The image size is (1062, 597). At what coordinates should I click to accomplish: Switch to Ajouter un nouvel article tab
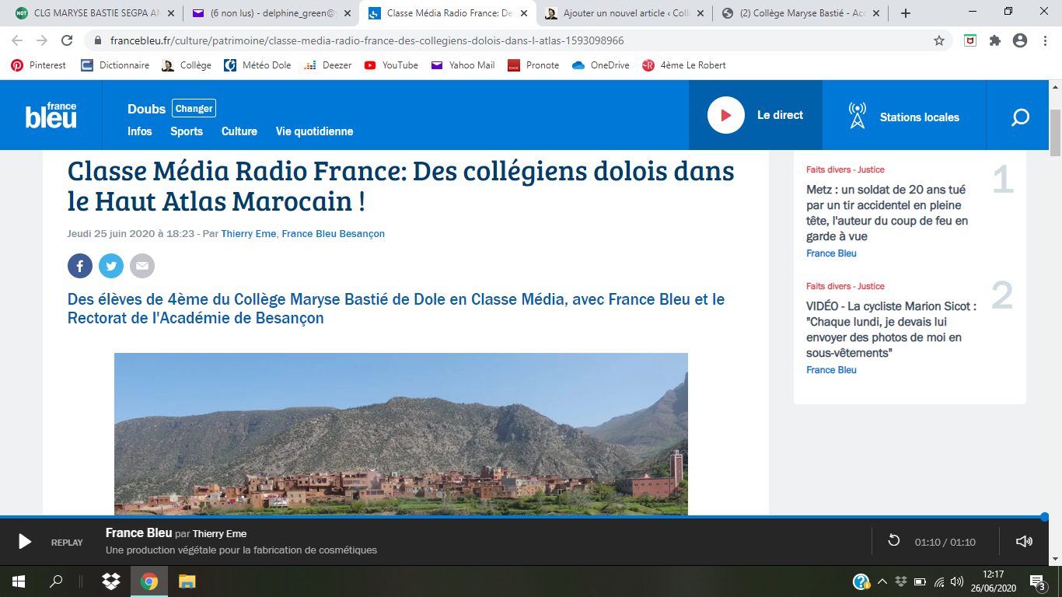[x=625, y=13]
